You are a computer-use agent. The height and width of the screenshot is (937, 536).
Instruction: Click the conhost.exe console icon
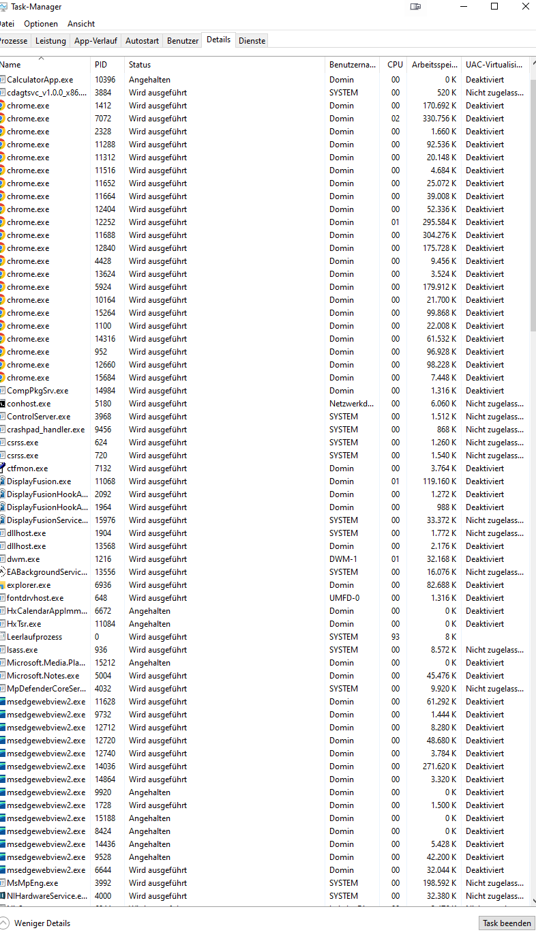pos(2,404)
